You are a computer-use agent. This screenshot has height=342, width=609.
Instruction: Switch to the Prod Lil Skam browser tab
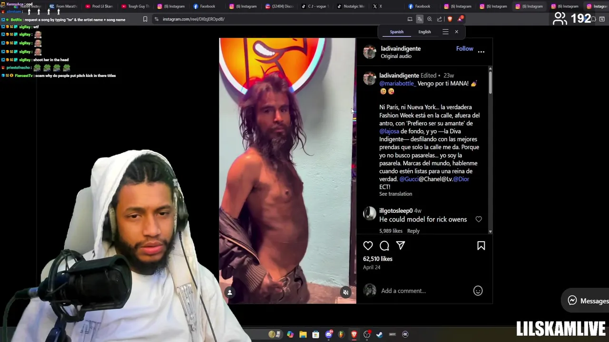[99, 6]
